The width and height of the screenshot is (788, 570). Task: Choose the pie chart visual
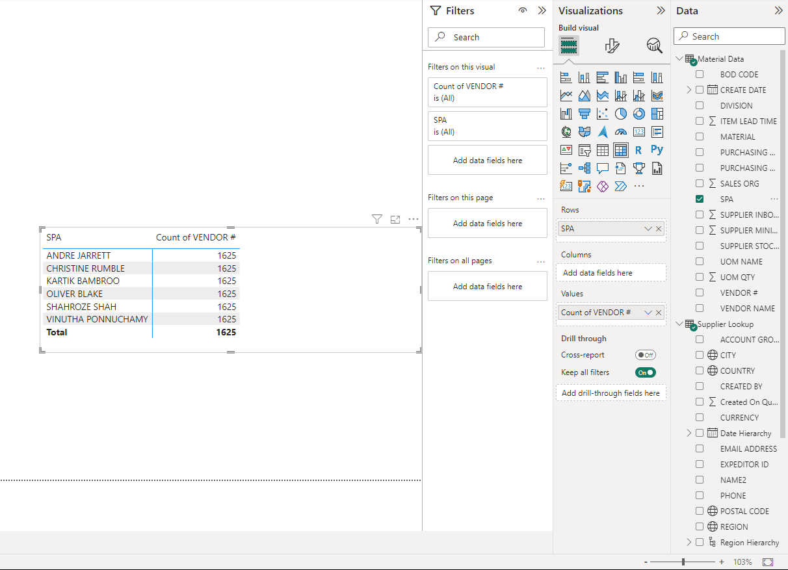pyautogui.click(x=621, y=114)
